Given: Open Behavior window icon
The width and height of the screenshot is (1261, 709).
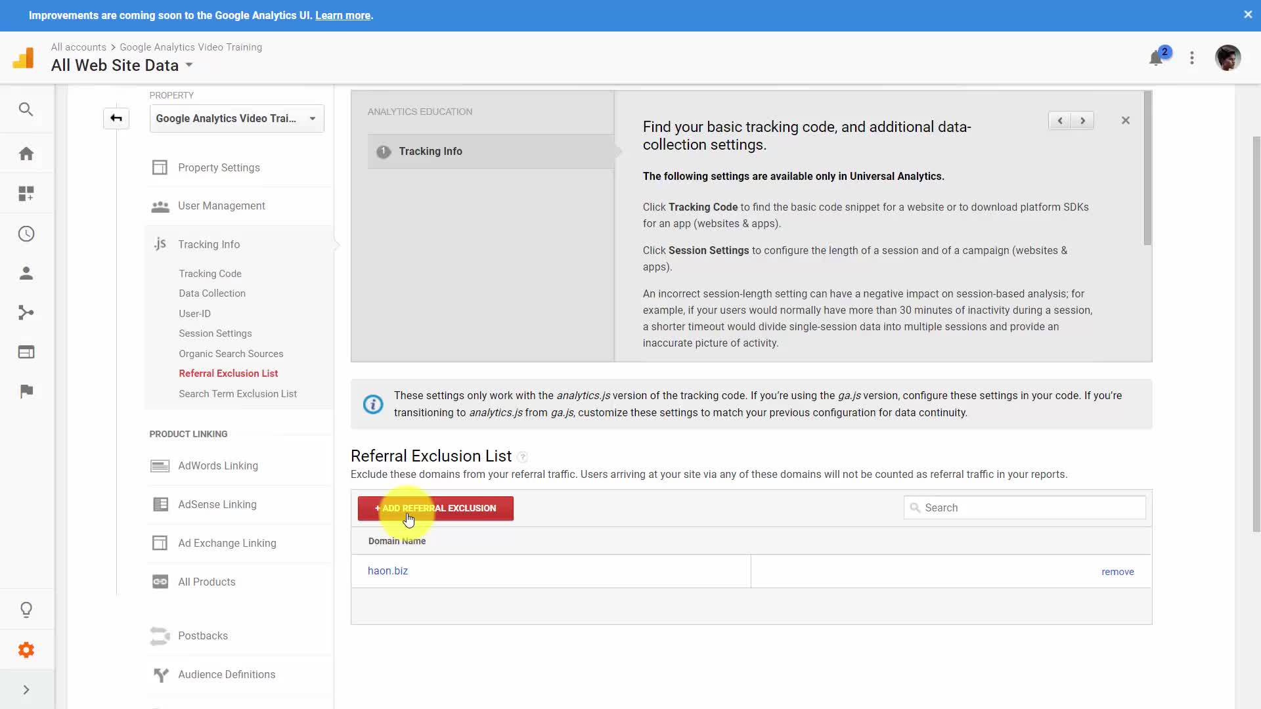Looking at the screenshot, I should point(26,353).
